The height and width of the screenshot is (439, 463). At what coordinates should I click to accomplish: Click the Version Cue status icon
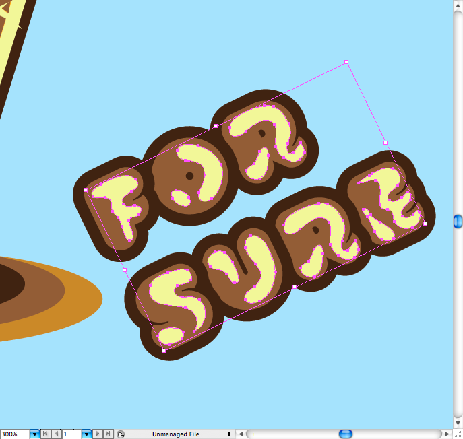click(x=120, y=434)
